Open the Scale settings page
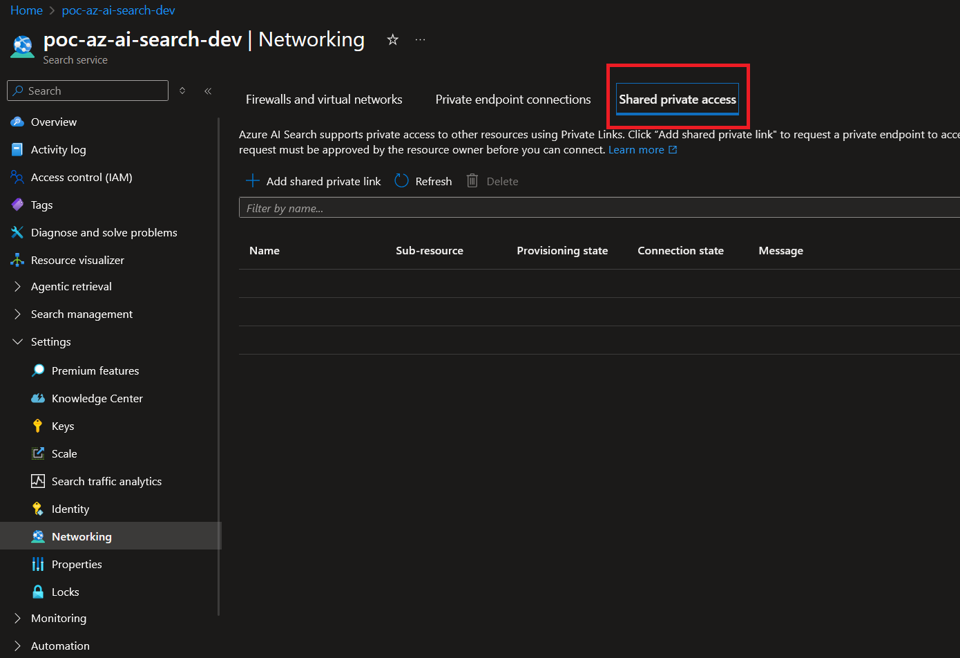This screenshot has height=658, width=960. point(64,453)
